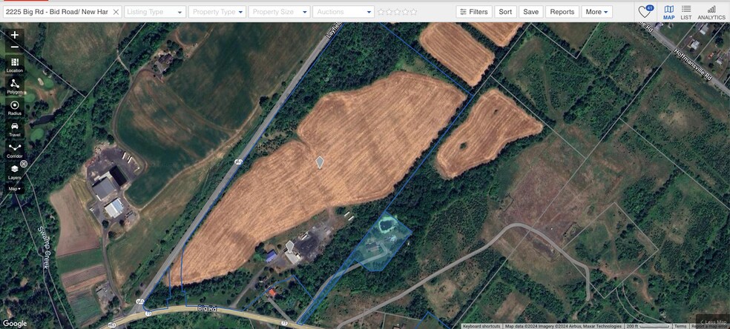
Task: Open the Layers panel
Action: tap(14, 171)
